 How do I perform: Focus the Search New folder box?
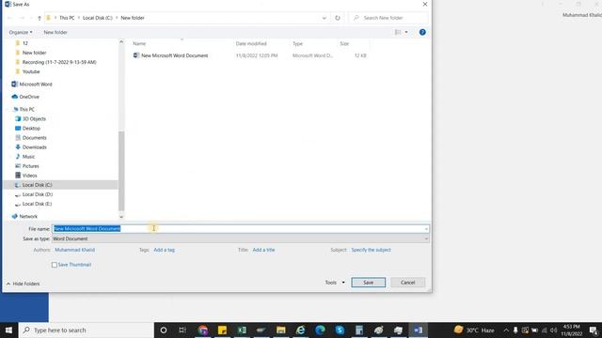click(388, 18)
